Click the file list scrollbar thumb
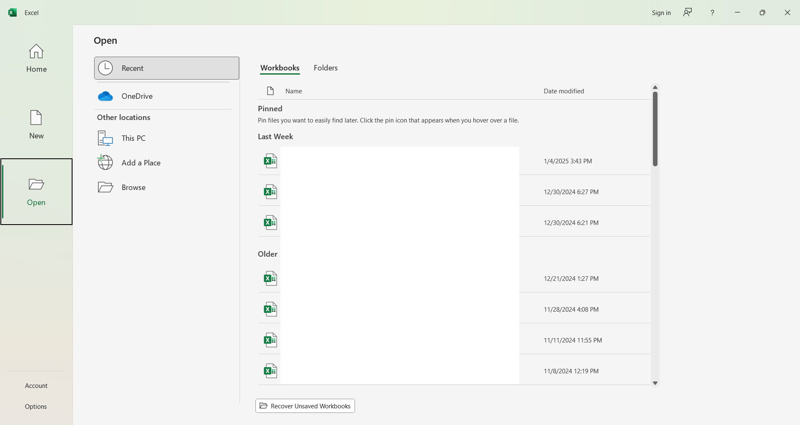Screen dimensions: 800x425 point(655,129)
